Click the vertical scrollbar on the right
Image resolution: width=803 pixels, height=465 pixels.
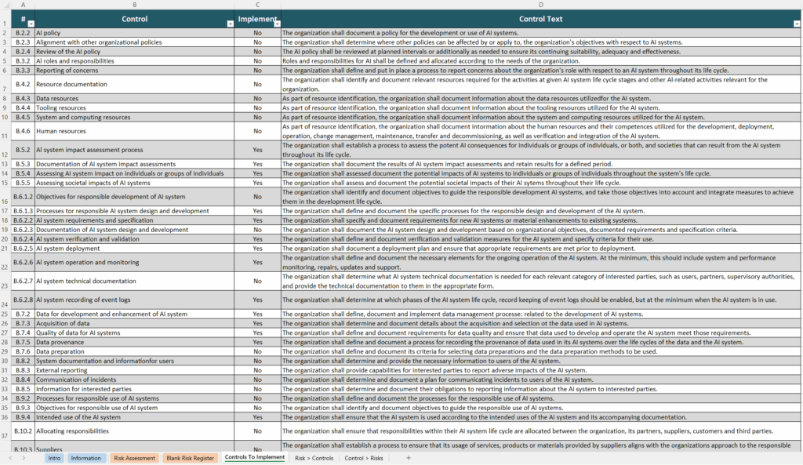tap(801, 235)
